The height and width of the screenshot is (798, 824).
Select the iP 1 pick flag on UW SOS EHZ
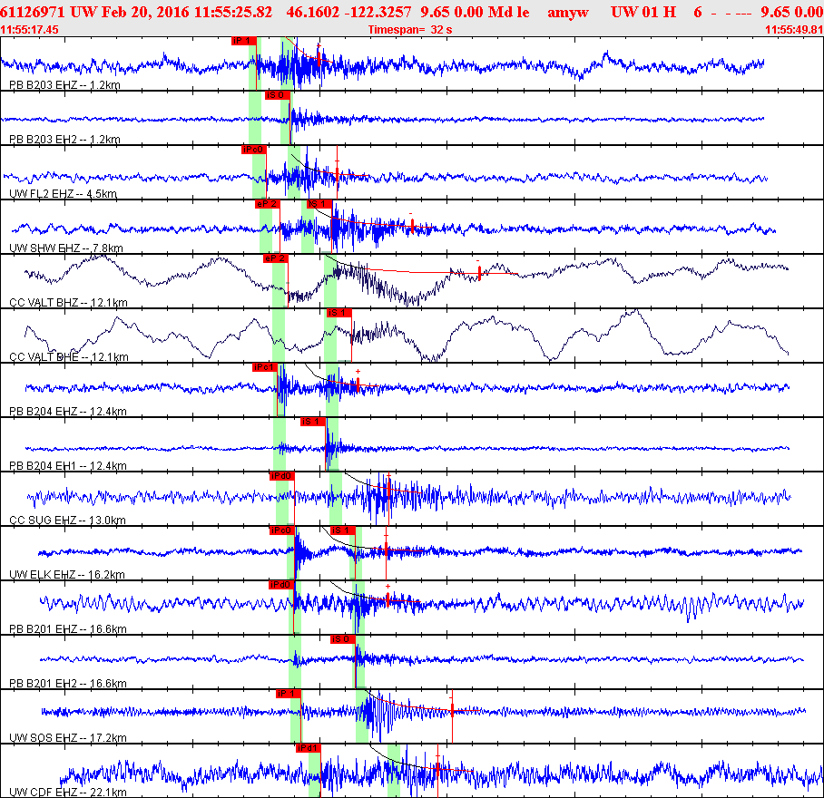[x=289, y=694]
